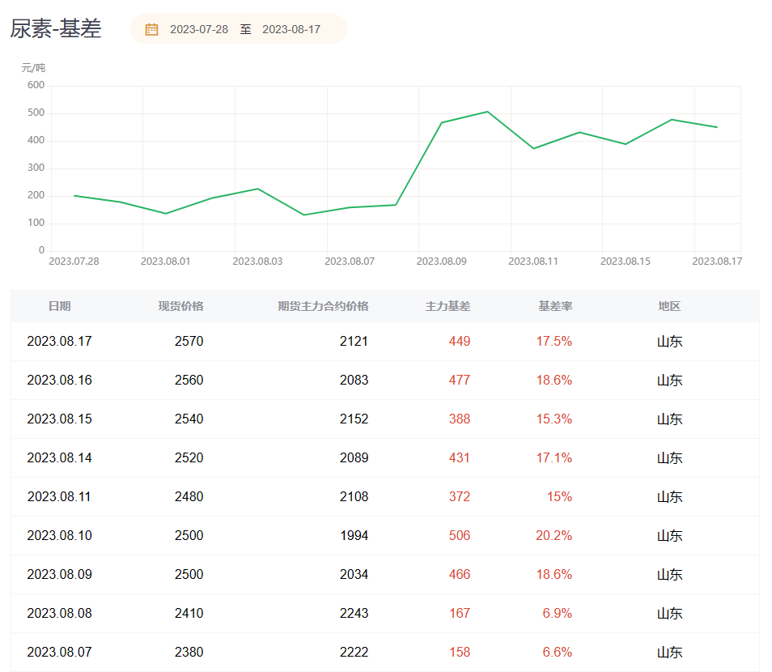Click spot price 2410 cell
The image size is (772, 672).
(189, 614)
